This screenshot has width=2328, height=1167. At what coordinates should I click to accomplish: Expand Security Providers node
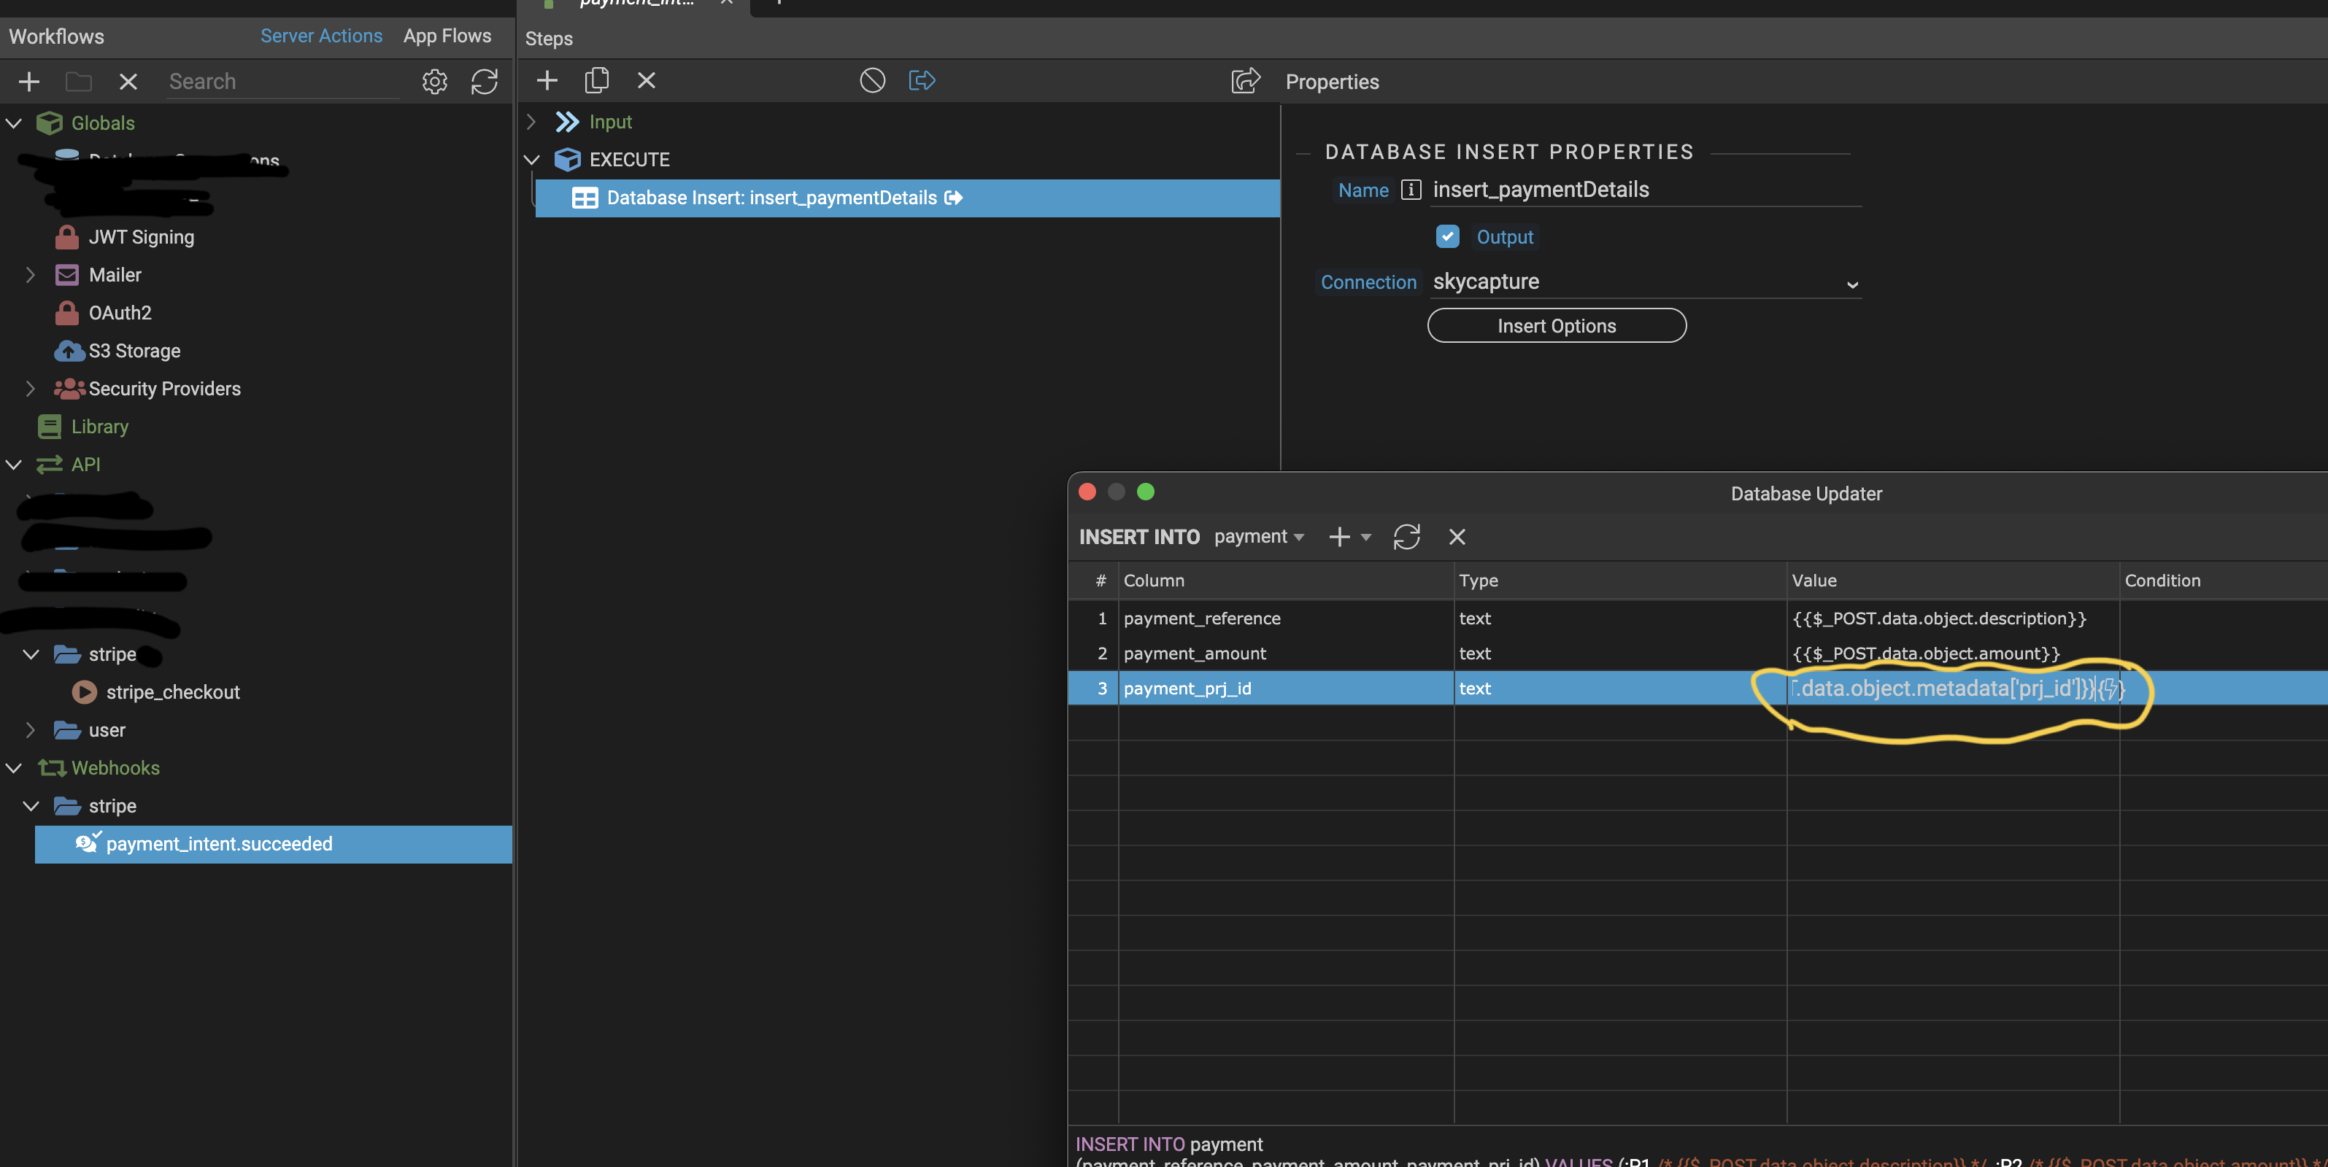(31, 389)
